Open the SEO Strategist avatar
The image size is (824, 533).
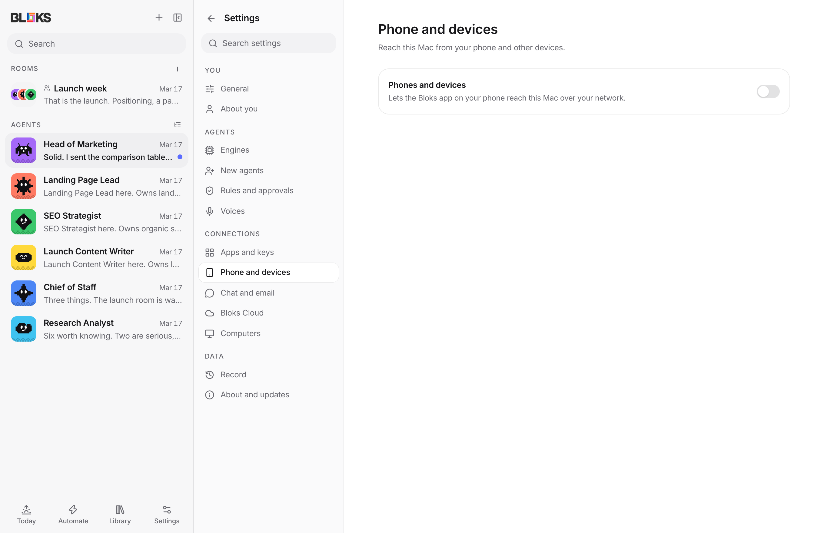pos(24,221)
